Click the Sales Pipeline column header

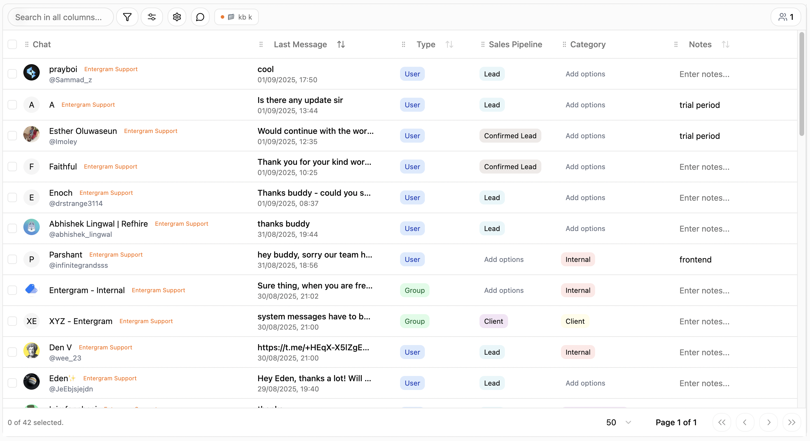point(515,44)
